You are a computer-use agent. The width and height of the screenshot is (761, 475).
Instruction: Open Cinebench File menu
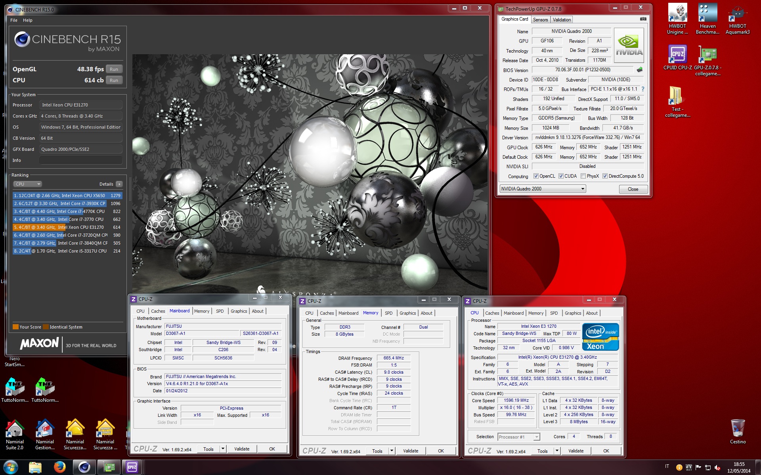click(x=14, y=20)
